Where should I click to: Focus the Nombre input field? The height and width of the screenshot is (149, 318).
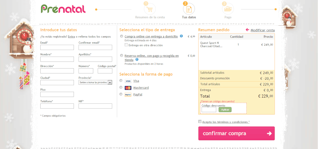[57, 59]
